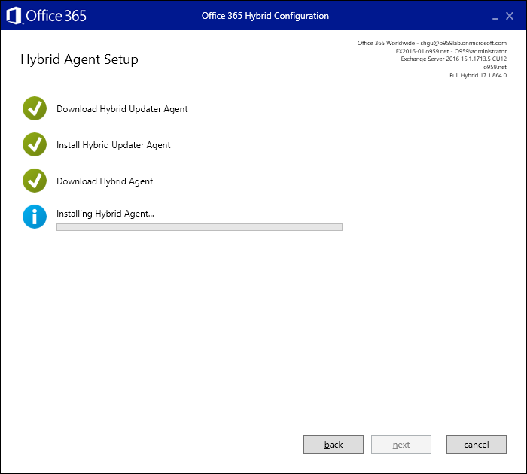This screenshot has width=527, height=474.
Task: Click the Download Hybrid Agent step text
Action: tap(105, 181)
